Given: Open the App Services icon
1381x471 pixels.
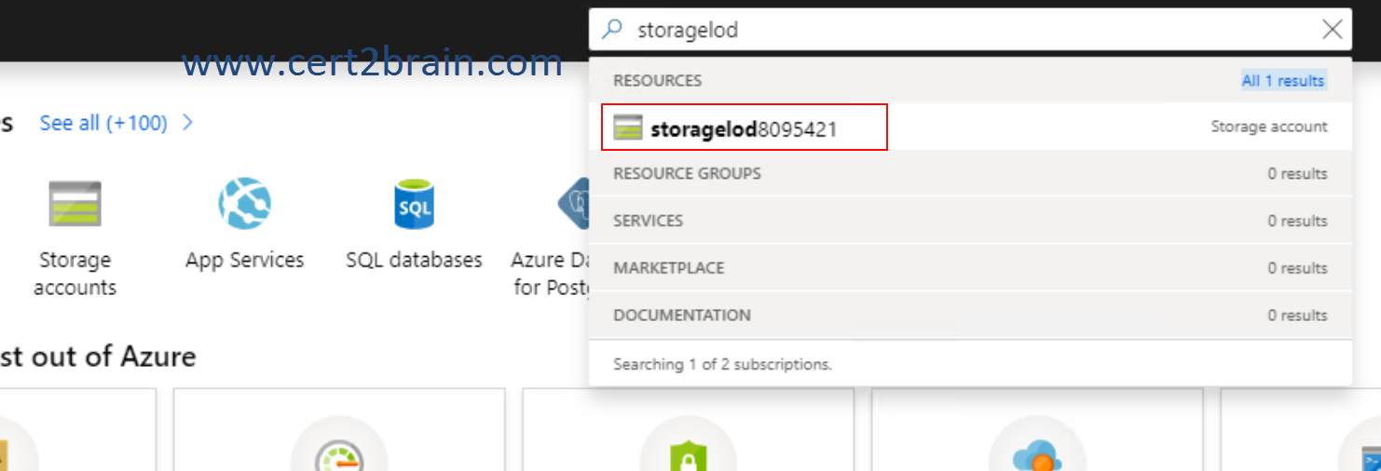Looking at the screenshot, I should (x=244, y=204).
